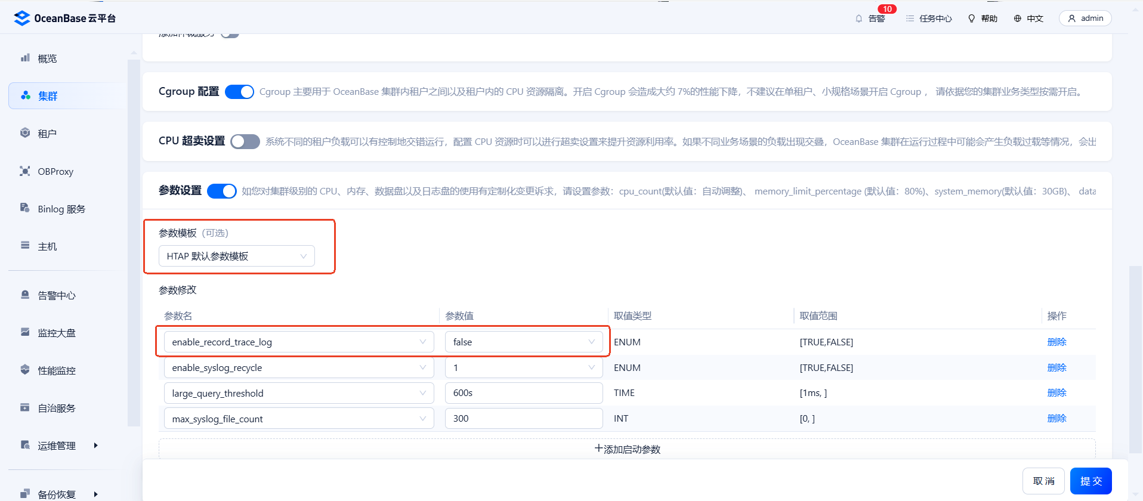
Task: Click the alarm bell icon
Action: [x=859, y=18]
